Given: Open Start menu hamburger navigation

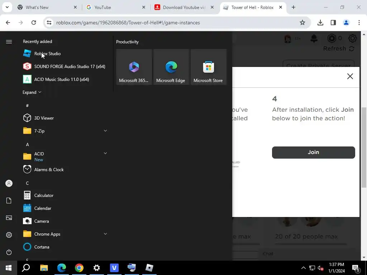Looking at the screenshot, I should (x=9, y=42).
